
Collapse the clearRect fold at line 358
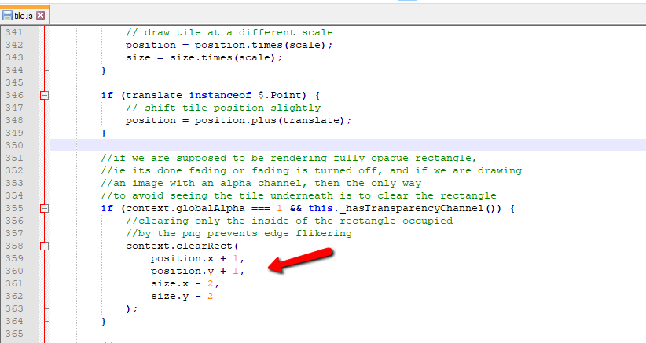click(45, 246)
